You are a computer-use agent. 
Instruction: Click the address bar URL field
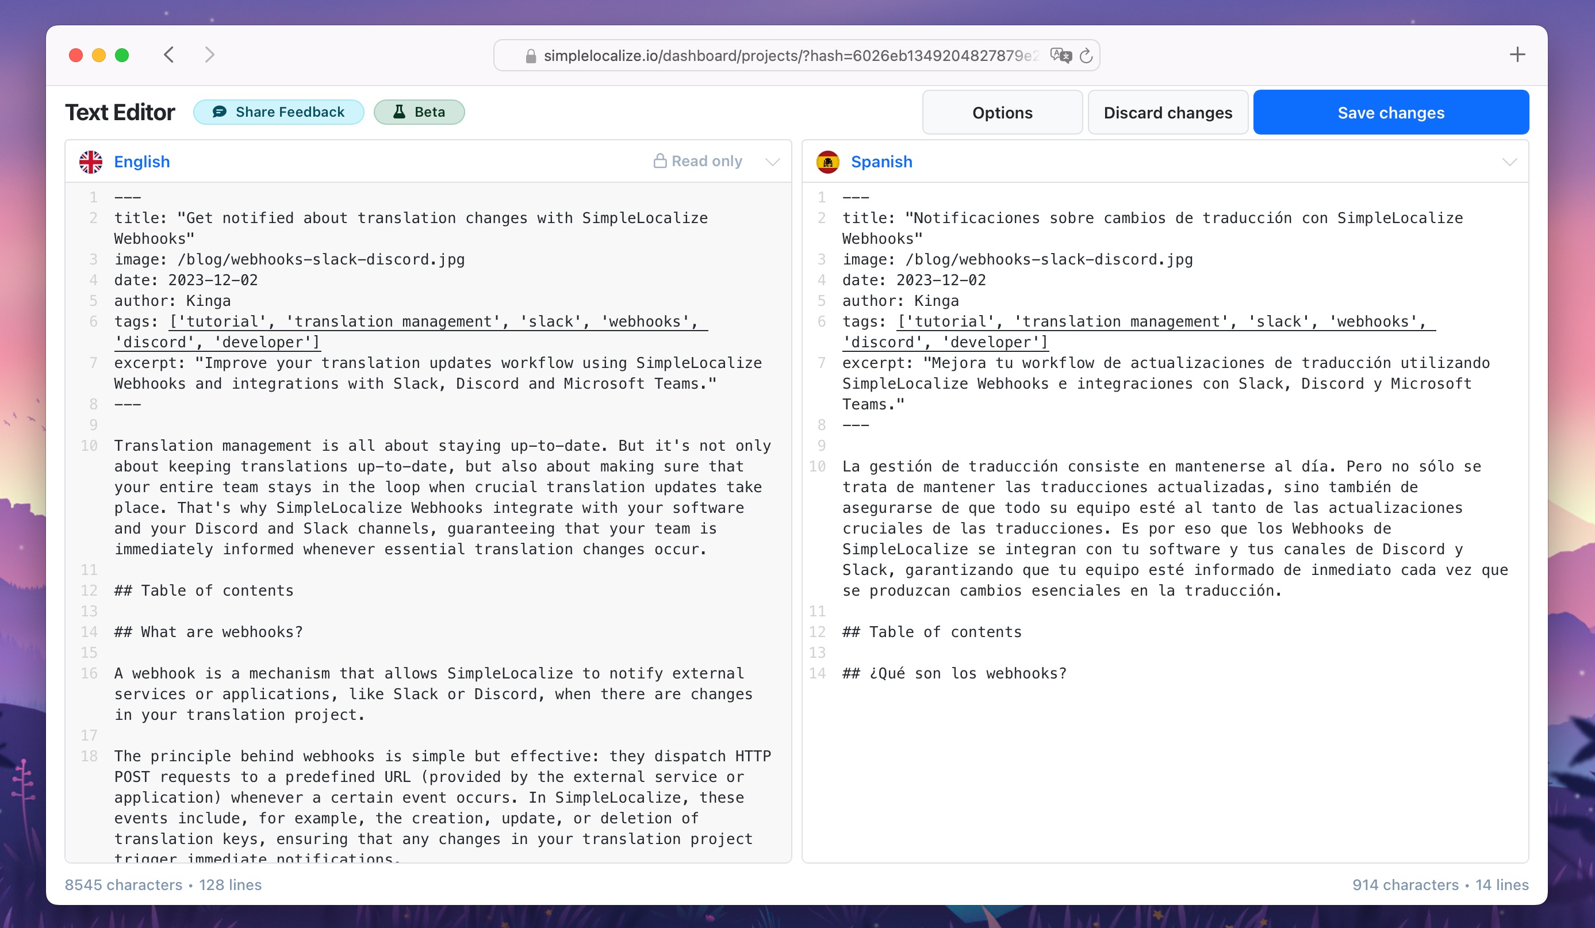796,54
